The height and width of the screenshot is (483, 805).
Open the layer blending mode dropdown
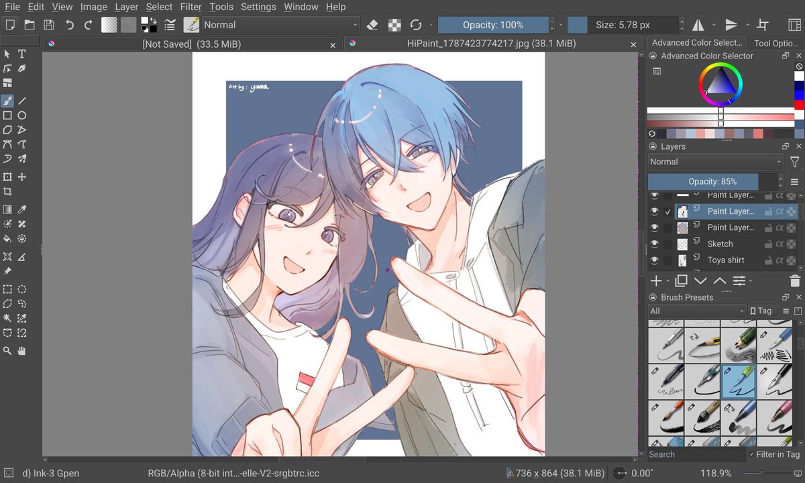click(715, 162)
